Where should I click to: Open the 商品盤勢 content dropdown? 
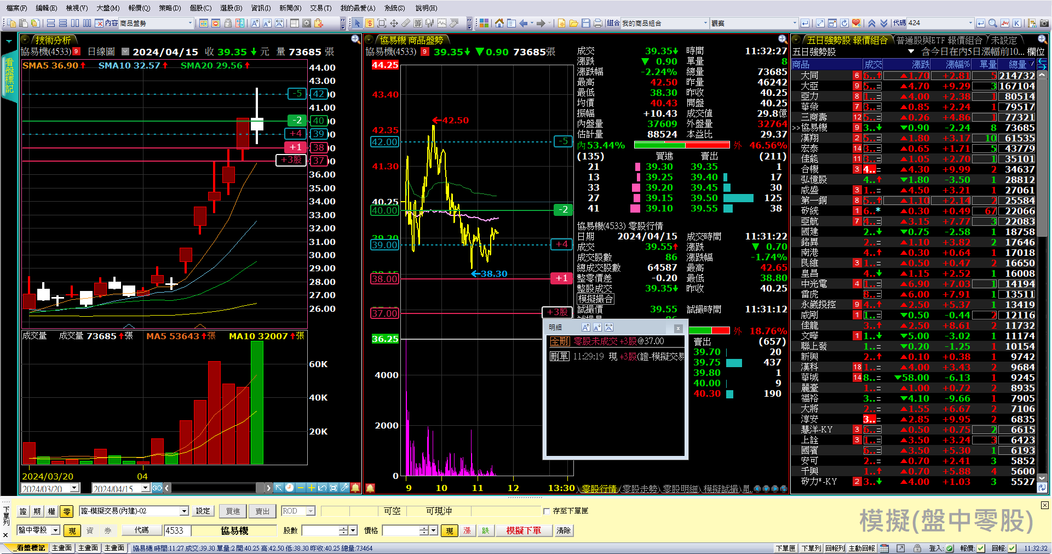point(190,23)
